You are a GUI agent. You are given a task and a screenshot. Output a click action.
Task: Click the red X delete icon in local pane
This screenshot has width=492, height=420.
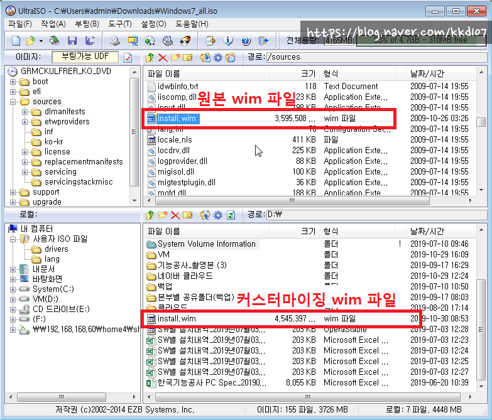(x=175, y=215)
